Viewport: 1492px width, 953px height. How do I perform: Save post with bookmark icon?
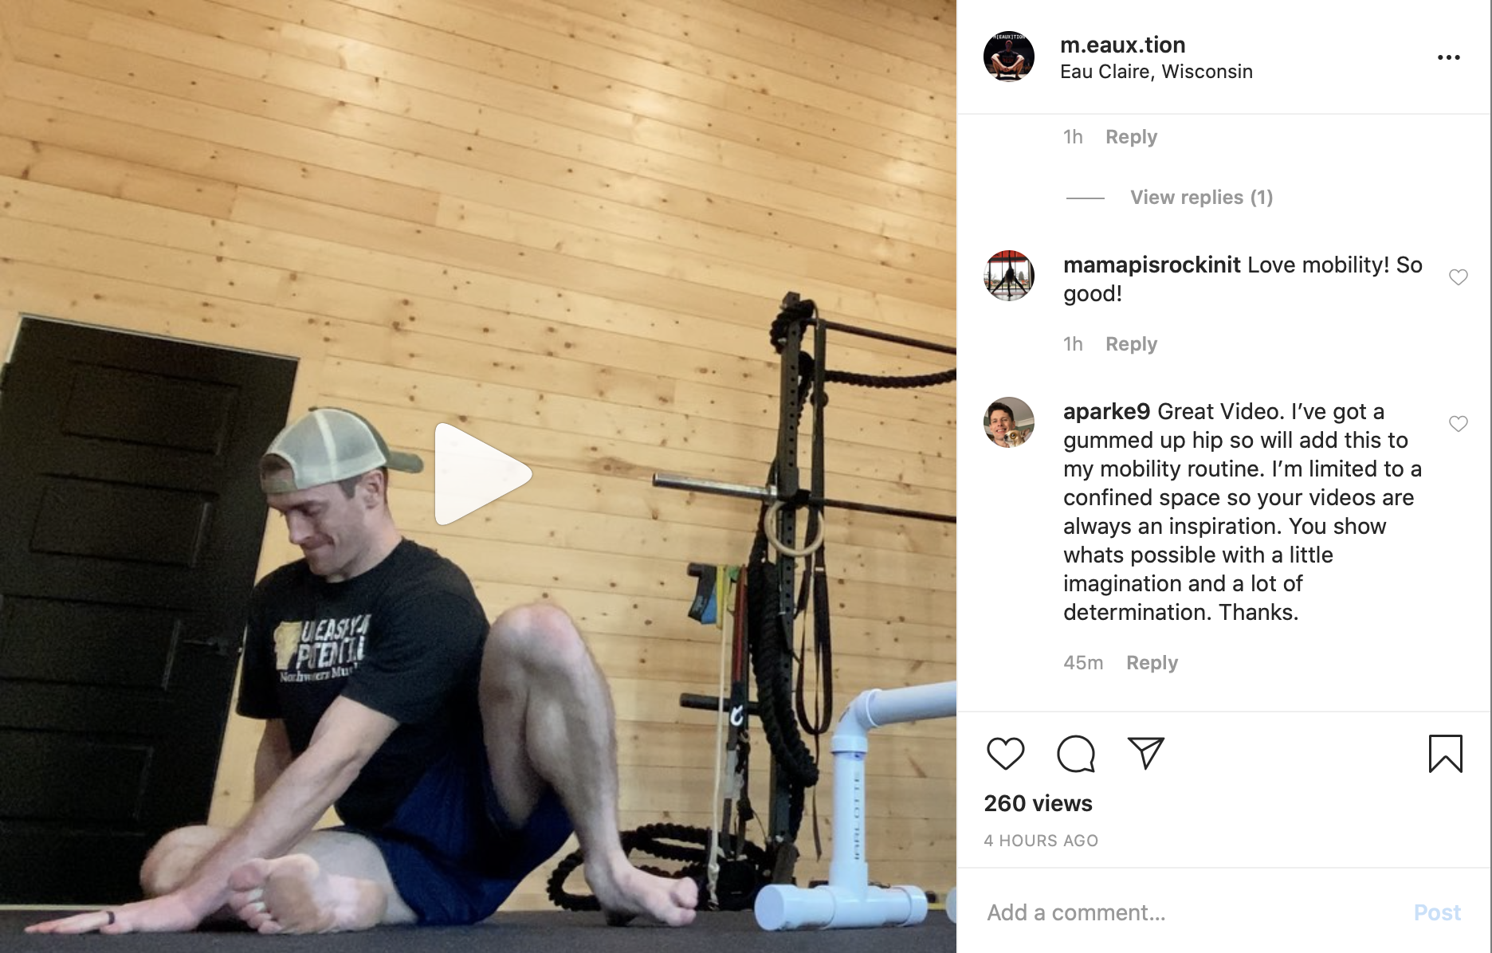tap(1445, 753)
